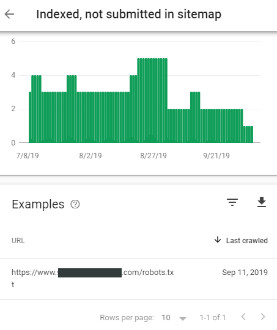This screenshot has width=277, height=330.
Task: Sort by the Last crawled column header
Action: [x=247, y=241]
